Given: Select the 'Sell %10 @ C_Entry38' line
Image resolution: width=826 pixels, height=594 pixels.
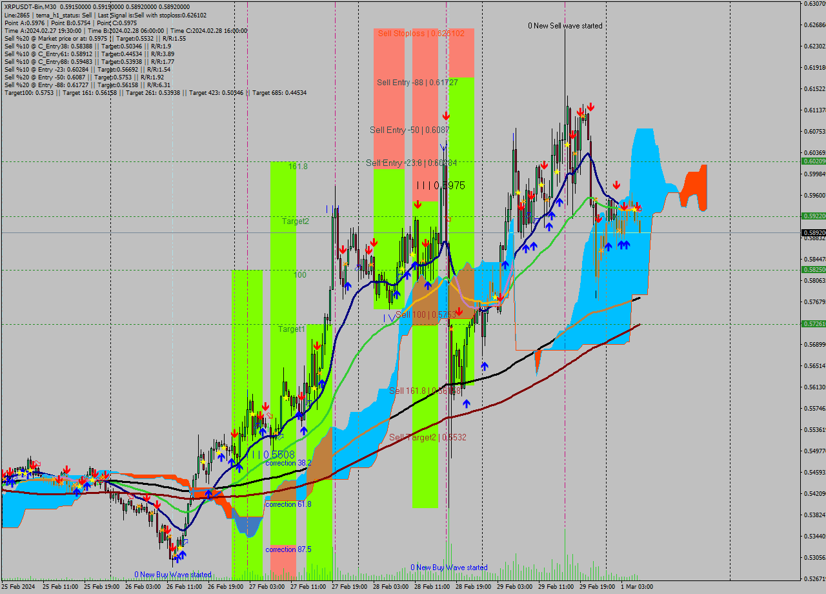Looking at the screenshot, I should click(88, 46).
